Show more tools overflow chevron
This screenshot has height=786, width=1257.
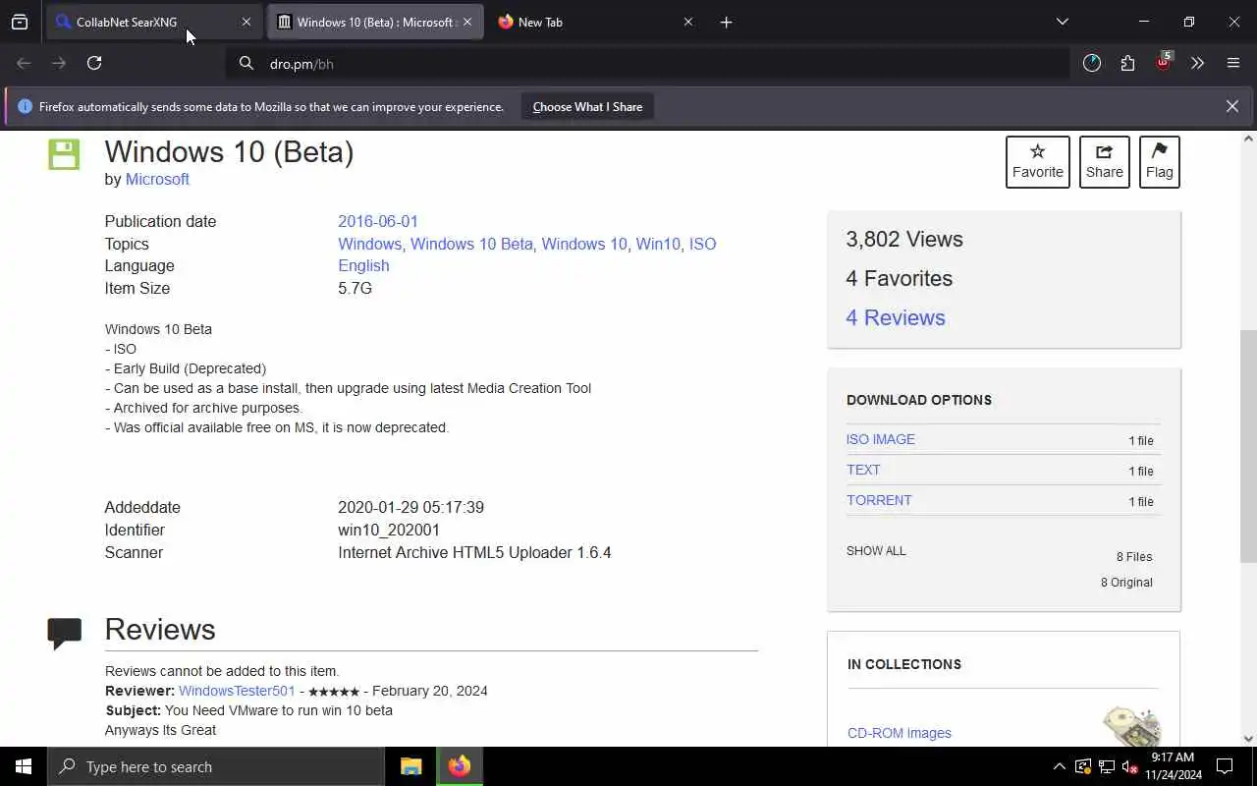(1197, 63)
